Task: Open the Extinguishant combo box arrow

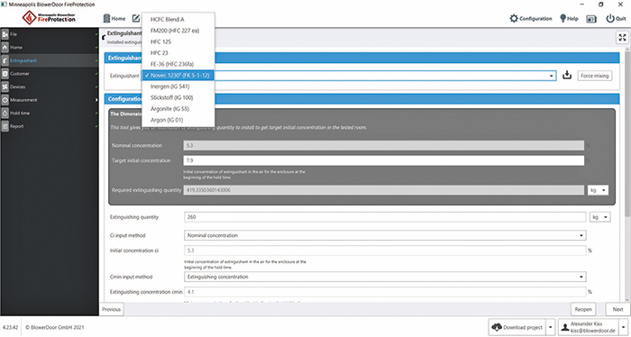Action: coord(551,76)
